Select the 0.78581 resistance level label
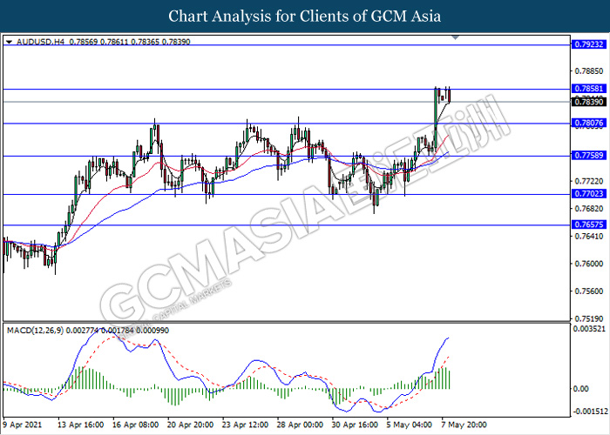This screenshot has height=435, width=610. pyautogui.click(x=588, y=89)
